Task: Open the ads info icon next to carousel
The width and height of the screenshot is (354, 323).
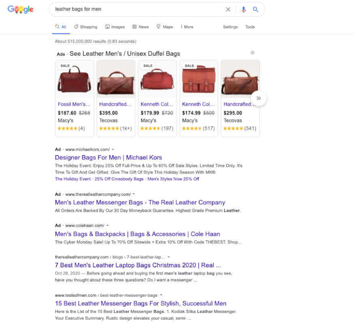Action: [252, 53]
